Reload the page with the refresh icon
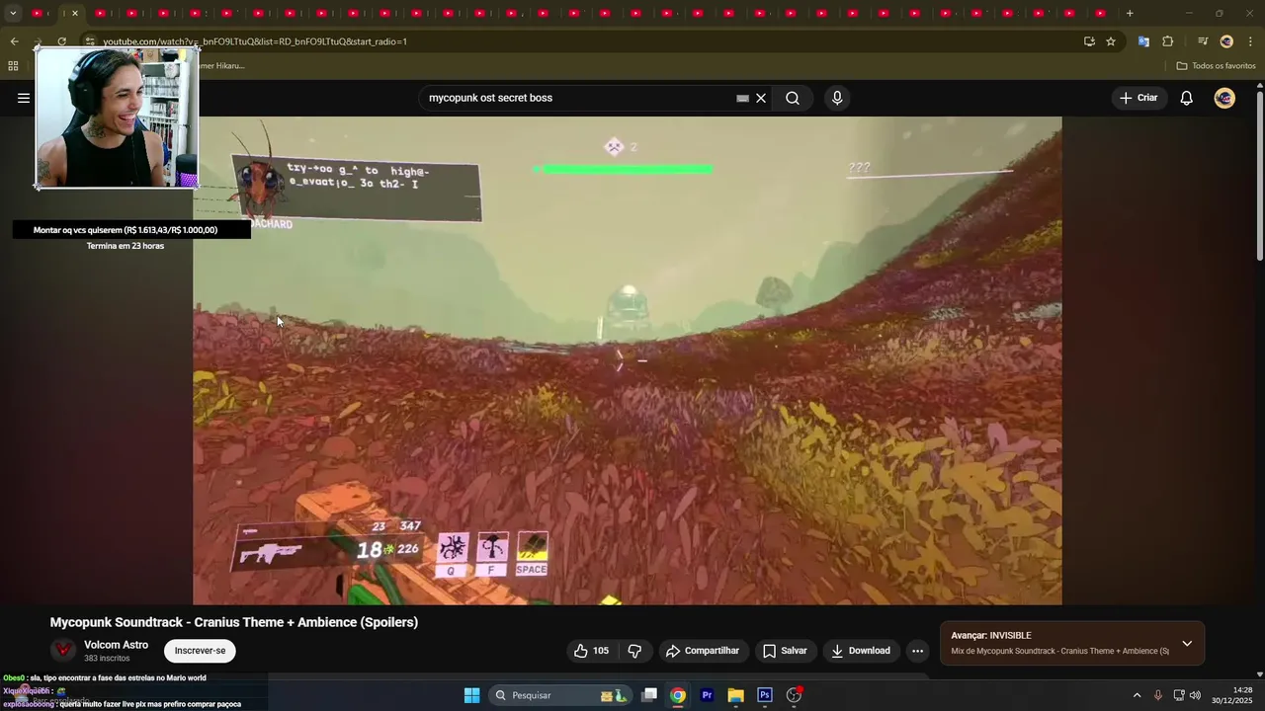Screen dimensions: 1265x711 61,41
